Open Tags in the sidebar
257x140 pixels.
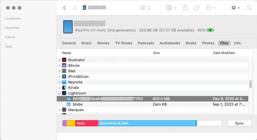pyautogui.click(x=8, y=46)
